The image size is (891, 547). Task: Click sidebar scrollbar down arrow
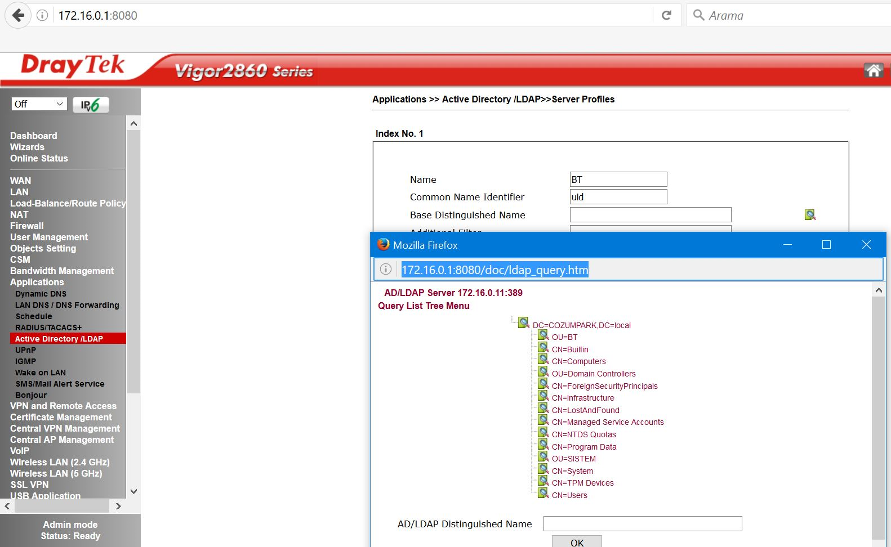[133, 491]
